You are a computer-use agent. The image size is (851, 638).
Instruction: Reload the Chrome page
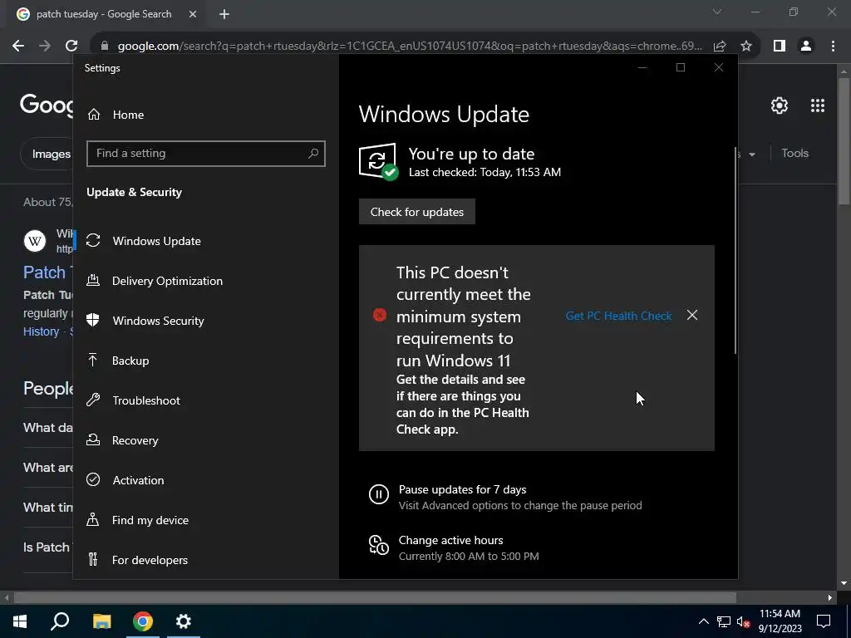pyautogui.click(x=71, y=47)
